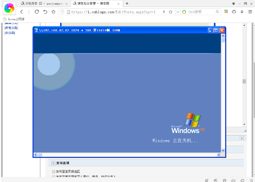Click the rocket accelerator status bar icon
This screenshot has height=182, width=255.
tap(207, 180)
